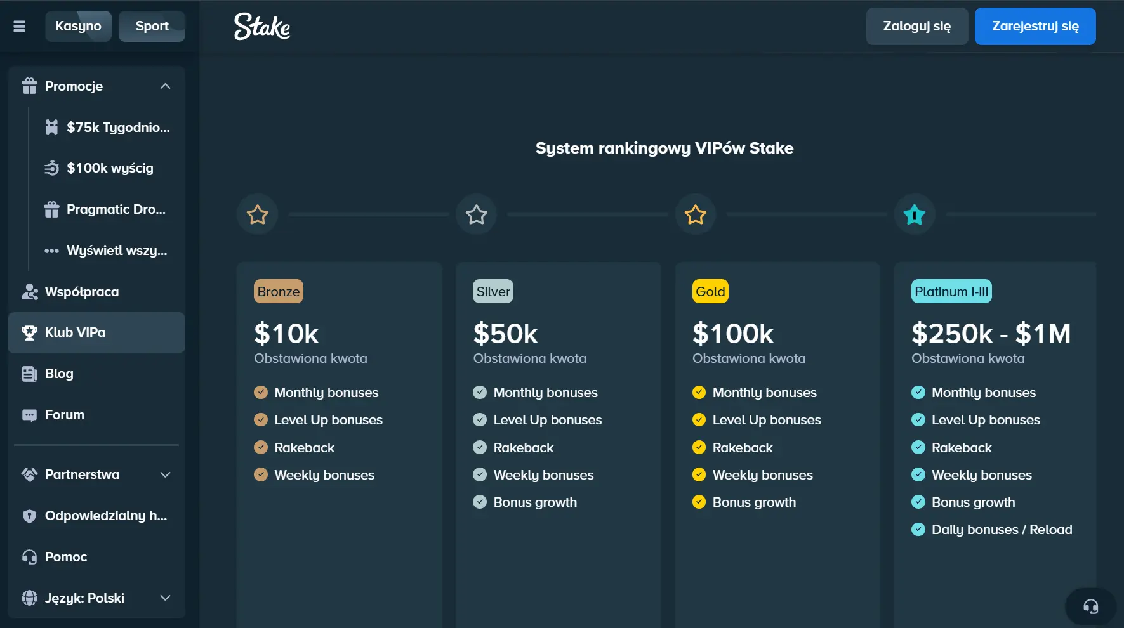Click Monthly bonuses in Gold card

click(765, 393)
